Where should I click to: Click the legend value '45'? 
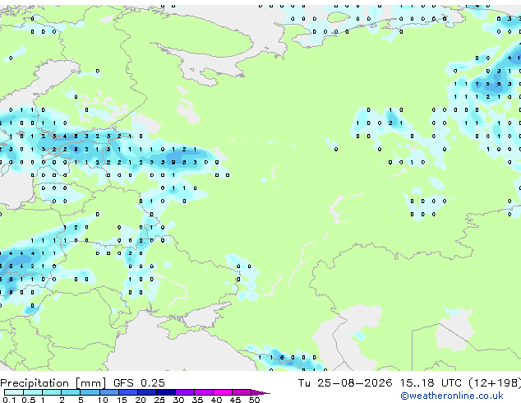tap(235, 400)
